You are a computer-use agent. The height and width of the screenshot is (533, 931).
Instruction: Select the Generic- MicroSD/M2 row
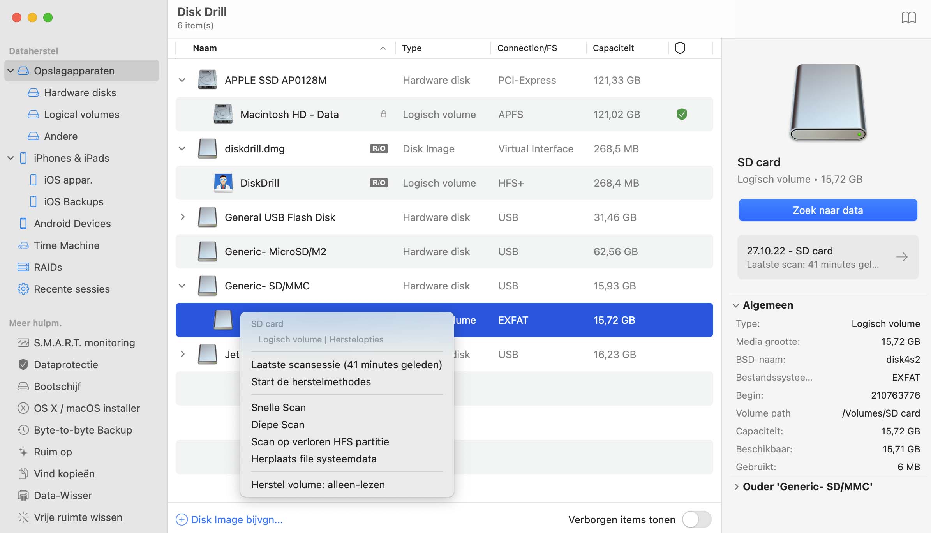pyautogui.click(x=444, y=251)
